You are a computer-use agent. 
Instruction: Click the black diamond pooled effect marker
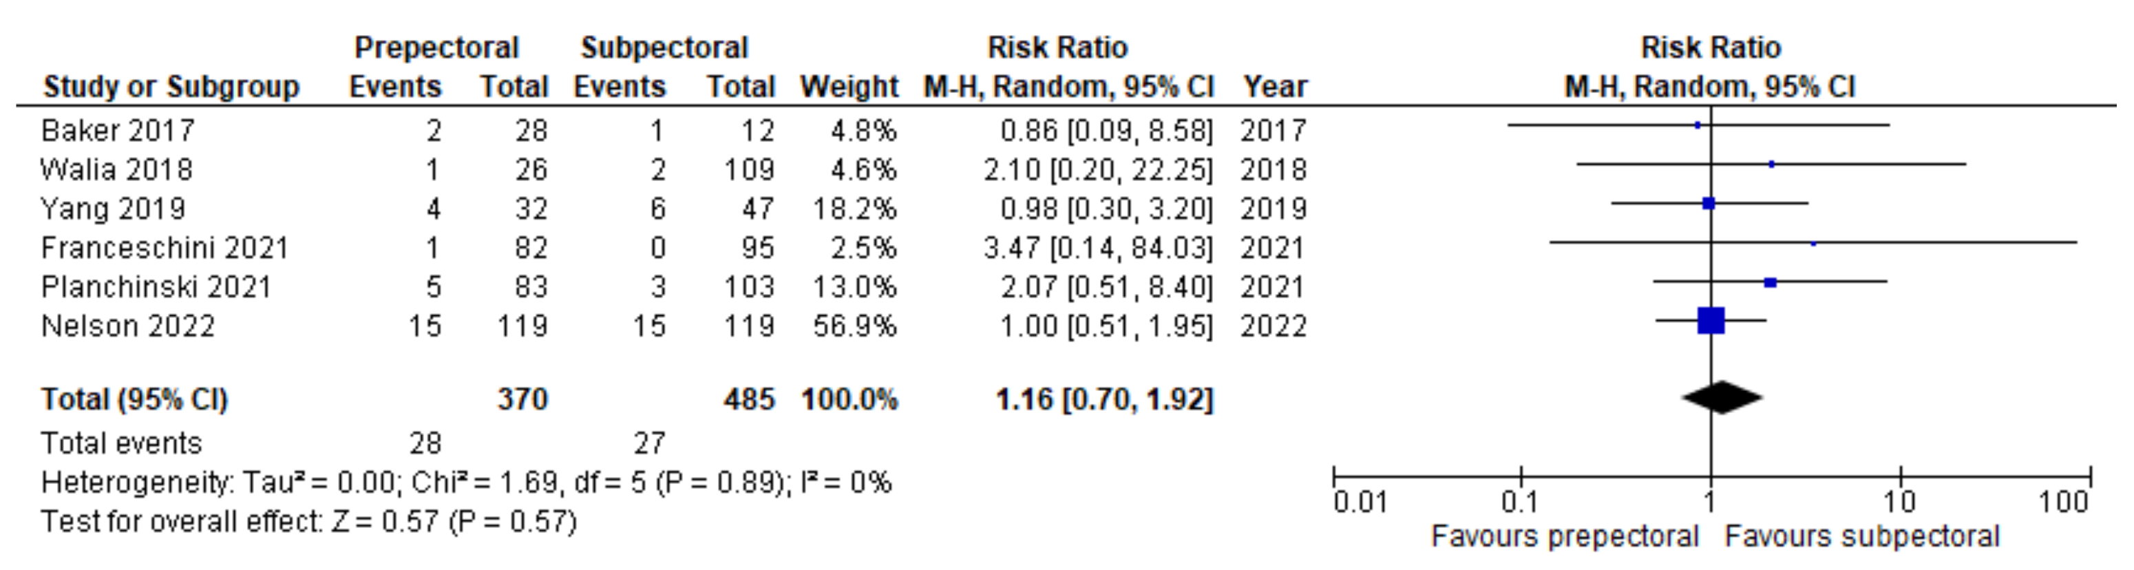coord(1722,398)
